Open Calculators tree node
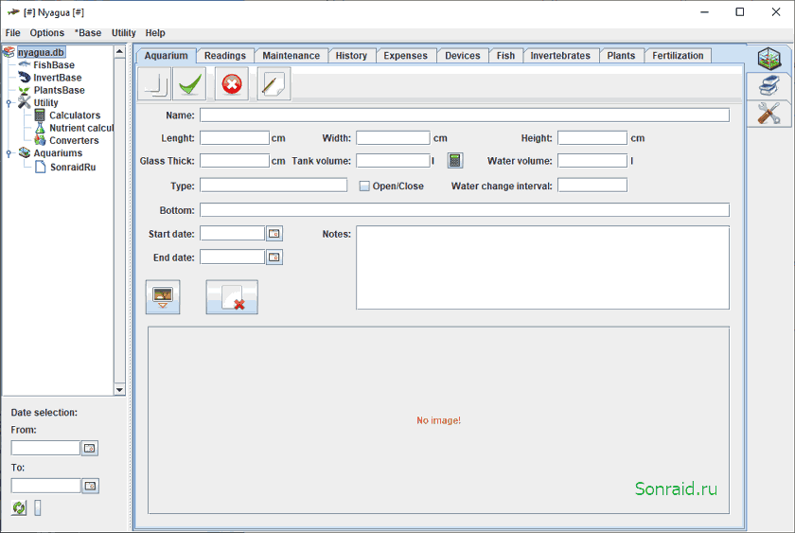Image resolution: width=795 pixels, height=533 pixels. (75, 115)
